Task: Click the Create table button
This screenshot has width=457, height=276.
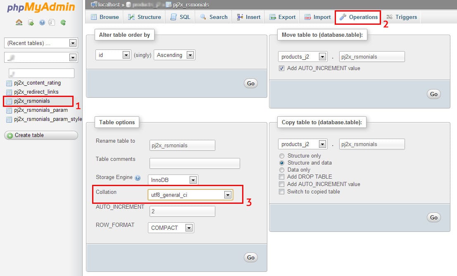Action: pyautogui.click(x=41, y=135)
